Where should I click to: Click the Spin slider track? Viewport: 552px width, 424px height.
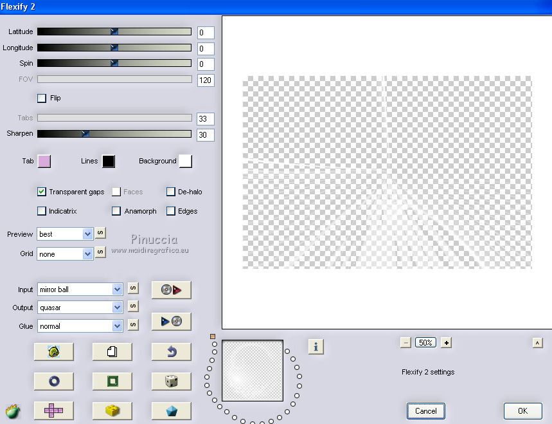pyautogui.click(x=114, y=63)
